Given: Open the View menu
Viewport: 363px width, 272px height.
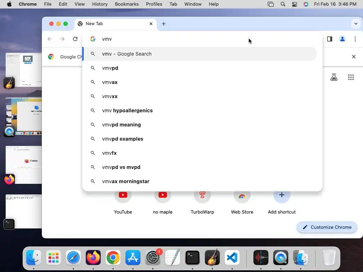Looking at the screenshot, I should click(80, 4).
